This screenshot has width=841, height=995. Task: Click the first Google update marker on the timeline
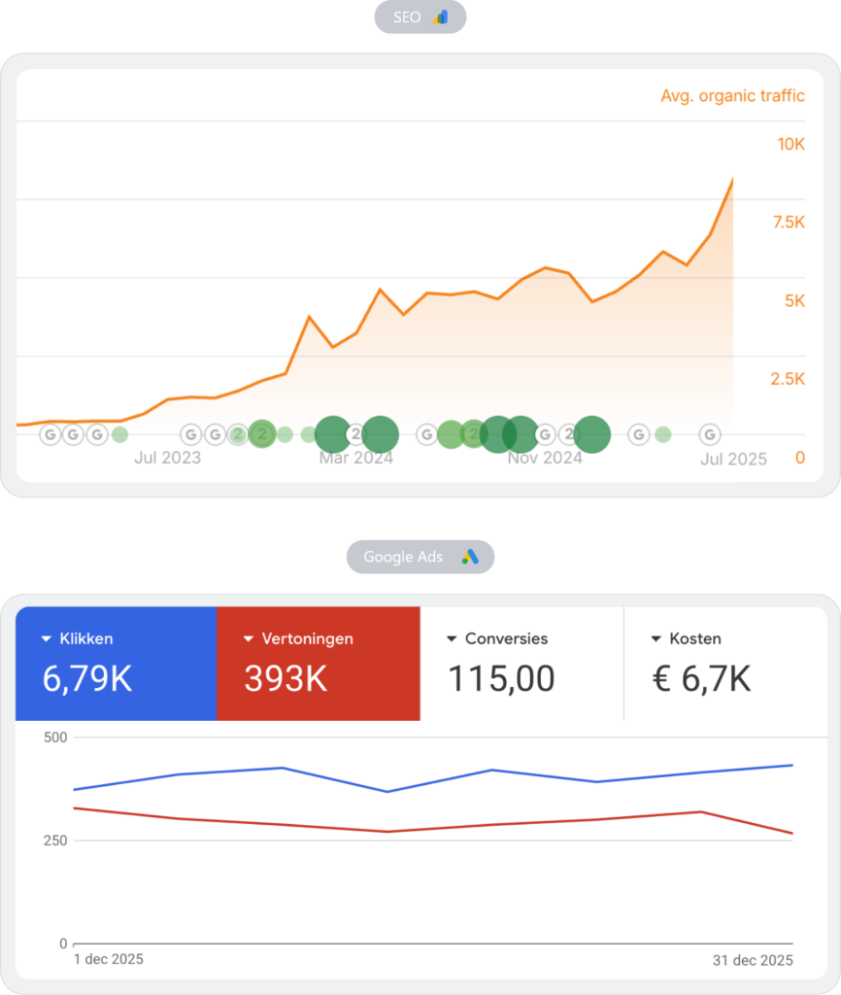(50, 434)
